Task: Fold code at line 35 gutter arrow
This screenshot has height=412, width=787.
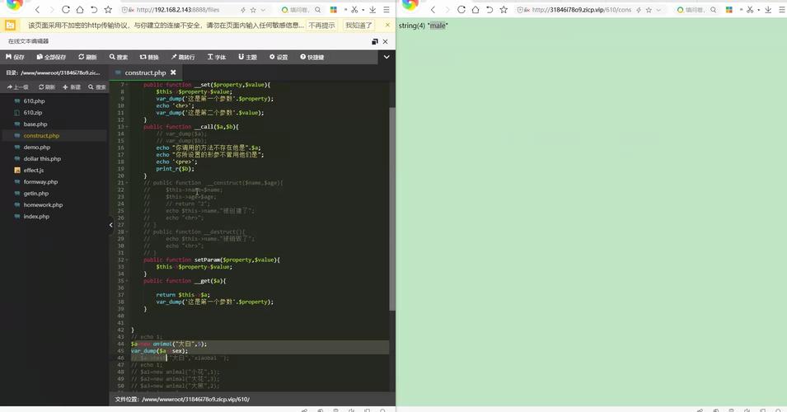Action: point(127,281)
